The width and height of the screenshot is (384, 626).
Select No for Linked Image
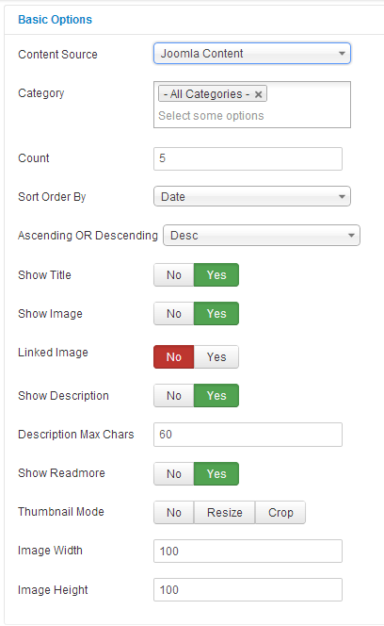tap(174, 357)
